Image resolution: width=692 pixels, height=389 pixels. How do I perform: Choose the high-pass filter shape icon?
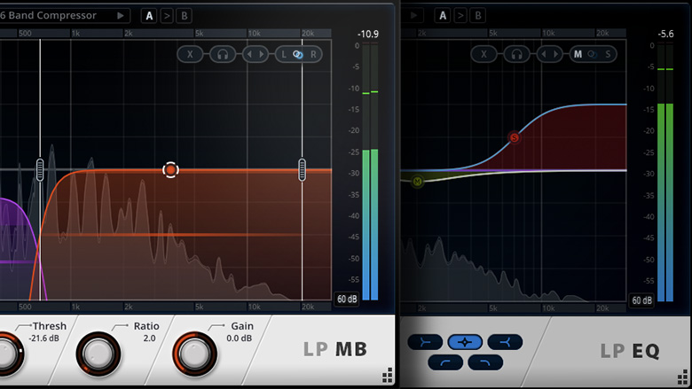click(444, 362)
